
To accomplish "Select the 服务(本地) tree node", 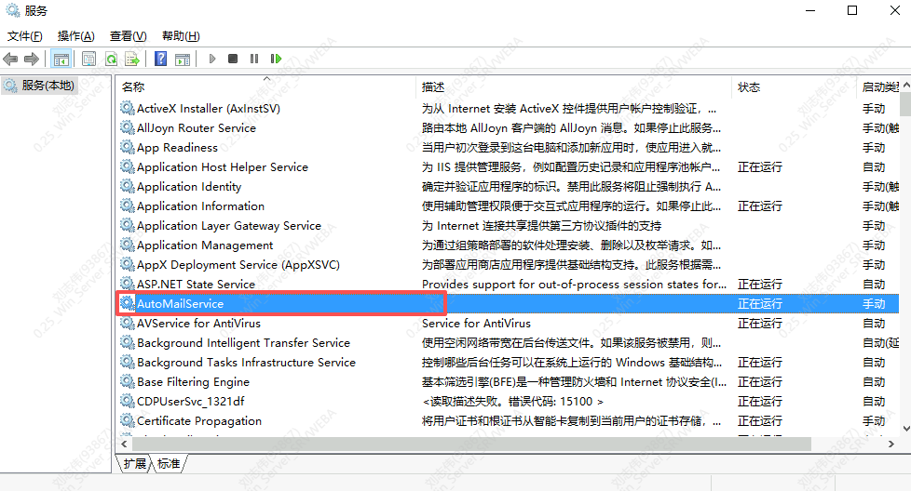I will click(x=39, y=86).
